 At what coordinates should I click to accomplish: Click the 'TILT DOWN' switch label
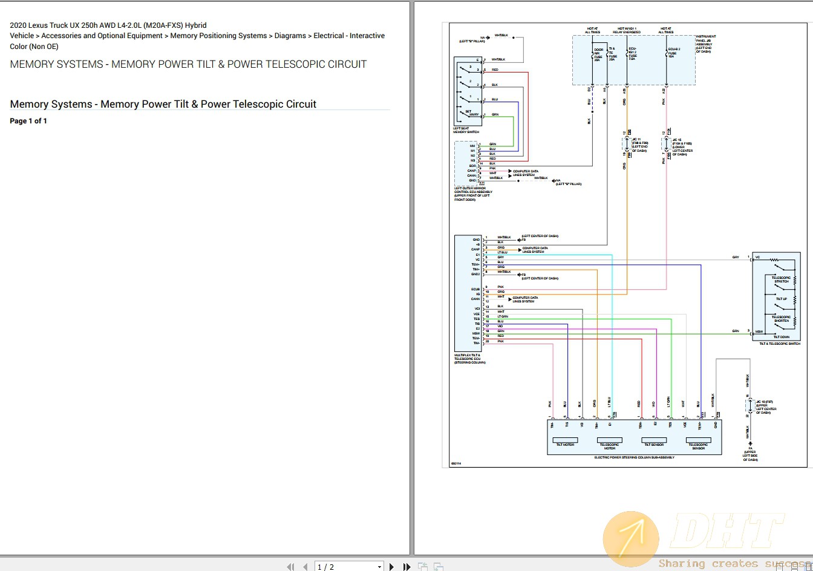point(781,337)
